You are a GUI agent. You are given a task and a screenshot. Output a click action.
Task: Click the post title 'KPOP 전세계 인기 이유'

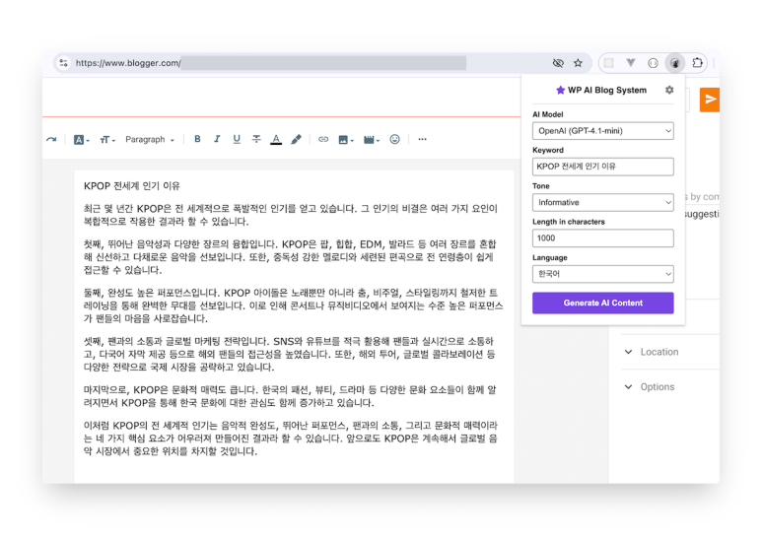pyautogui.click(x=132, y=186)
